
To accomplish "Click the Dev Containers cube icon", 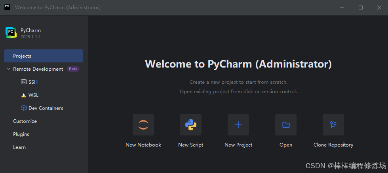I will click(x=24, y=108).
